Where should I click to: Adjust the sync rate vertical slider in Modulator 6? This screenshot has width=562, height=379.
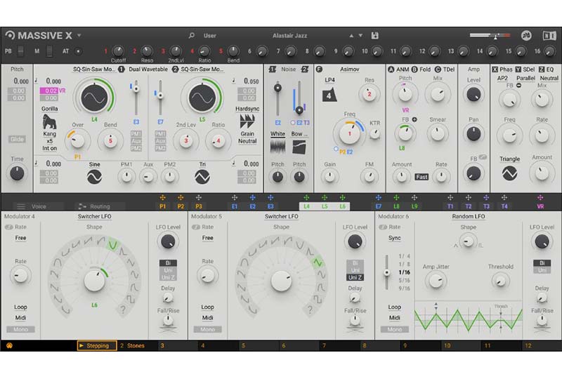coord(386,272)
